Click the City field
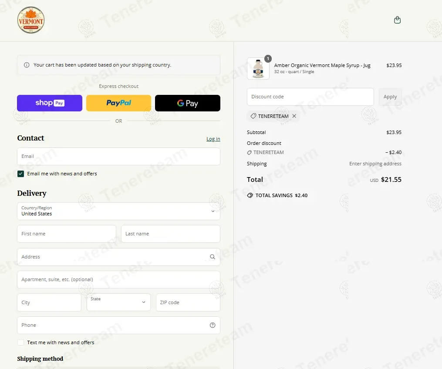442x369 pixels. coord(49,302)
